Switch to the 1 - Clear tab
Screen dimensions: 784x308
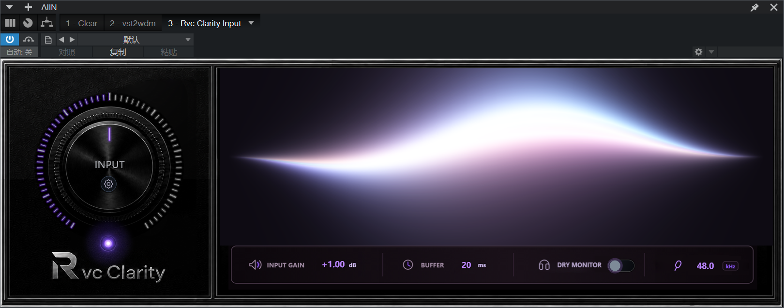point(81,23)
